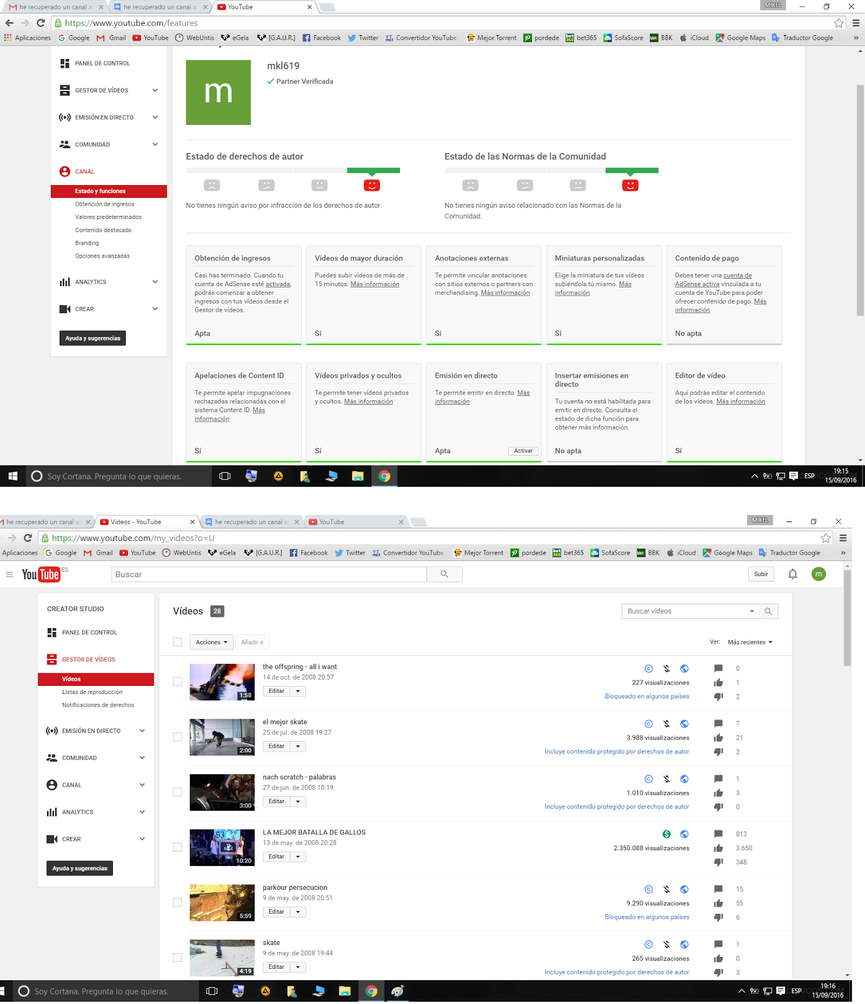The image size is (865, 1004).
Task: Click Comunidad people icon in features window
Action: pos(65,144)
